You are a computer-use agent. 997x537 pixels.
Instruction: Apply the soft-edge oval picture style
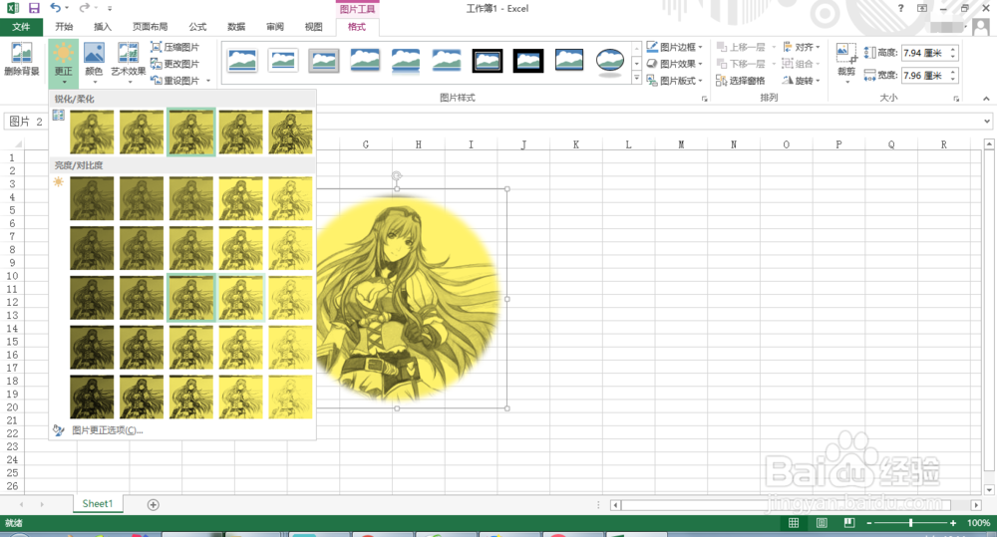tap(610, 61)
